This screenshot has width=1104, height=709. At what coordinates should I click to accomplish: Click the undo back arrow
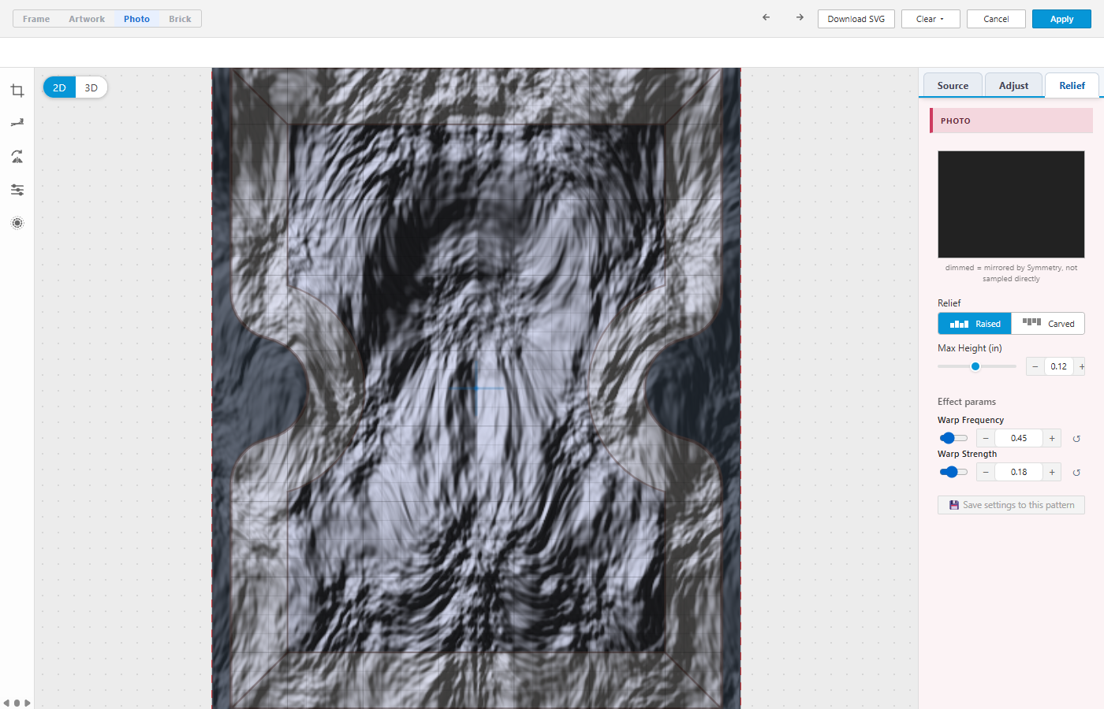[766, 17]
